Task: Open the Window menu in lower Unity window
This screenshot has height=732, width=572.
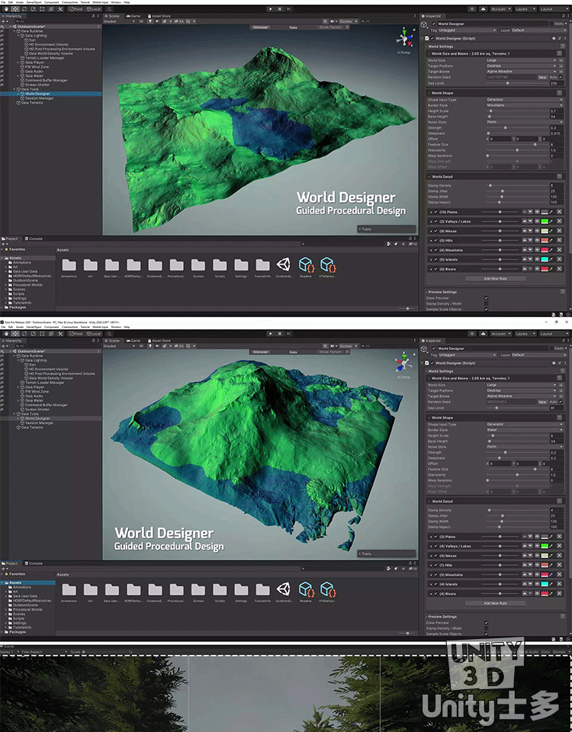Action: tap(116, 327)
